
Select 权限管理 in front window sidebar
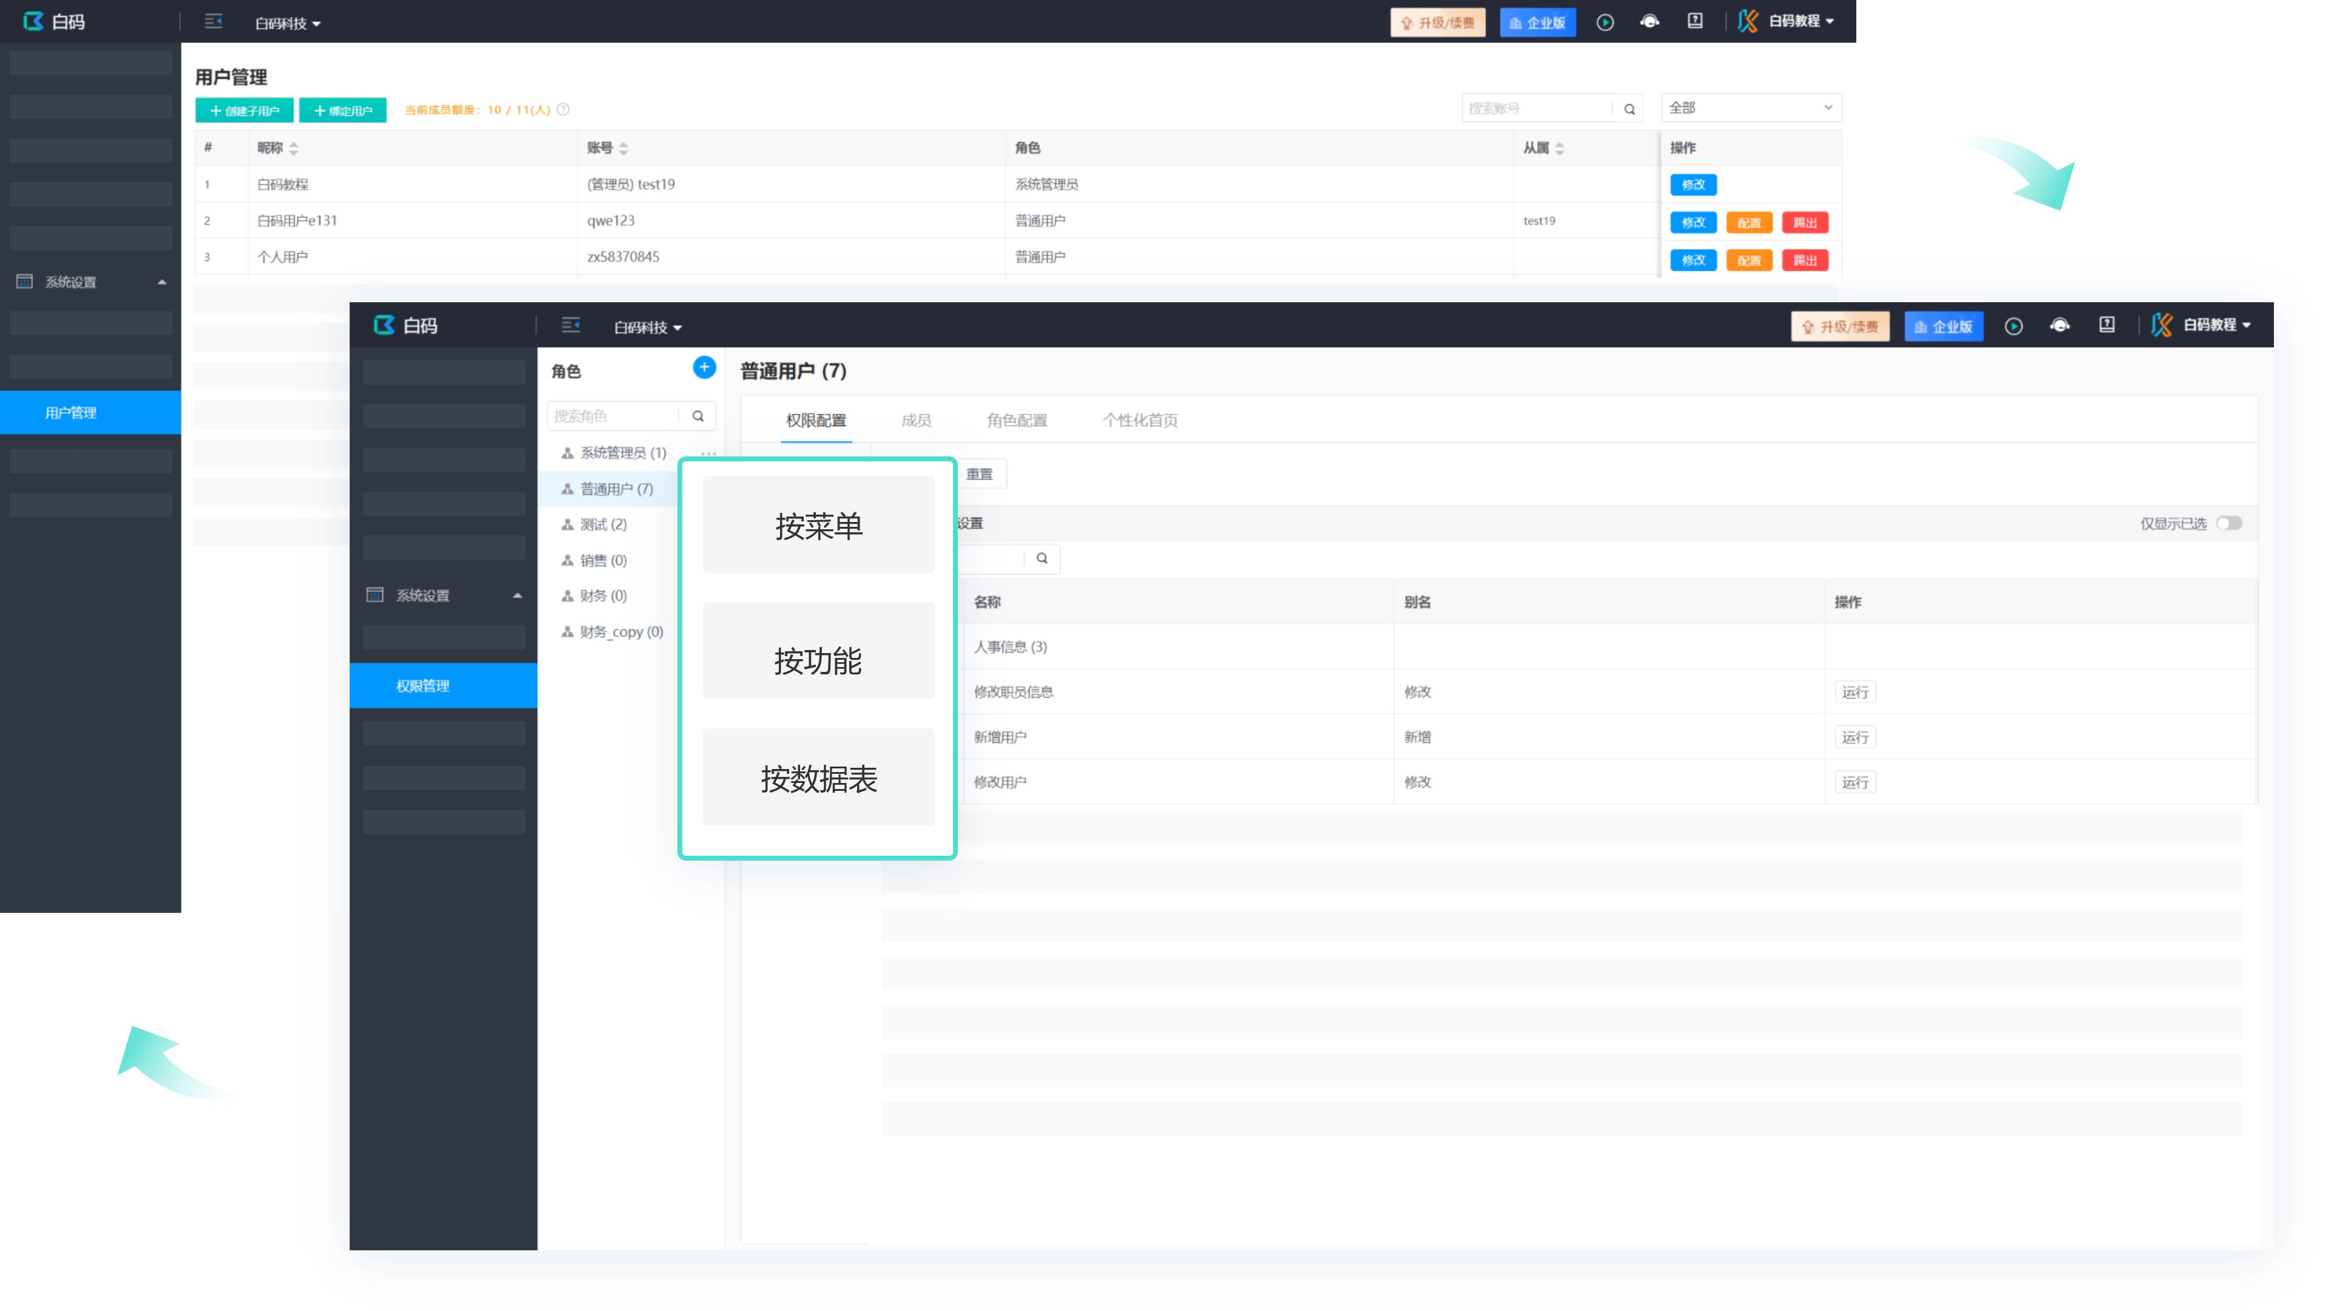tap(443, 686)
